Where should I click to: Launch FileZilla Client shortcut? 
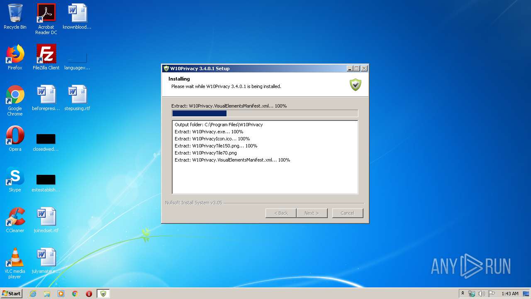click(46, 57)
